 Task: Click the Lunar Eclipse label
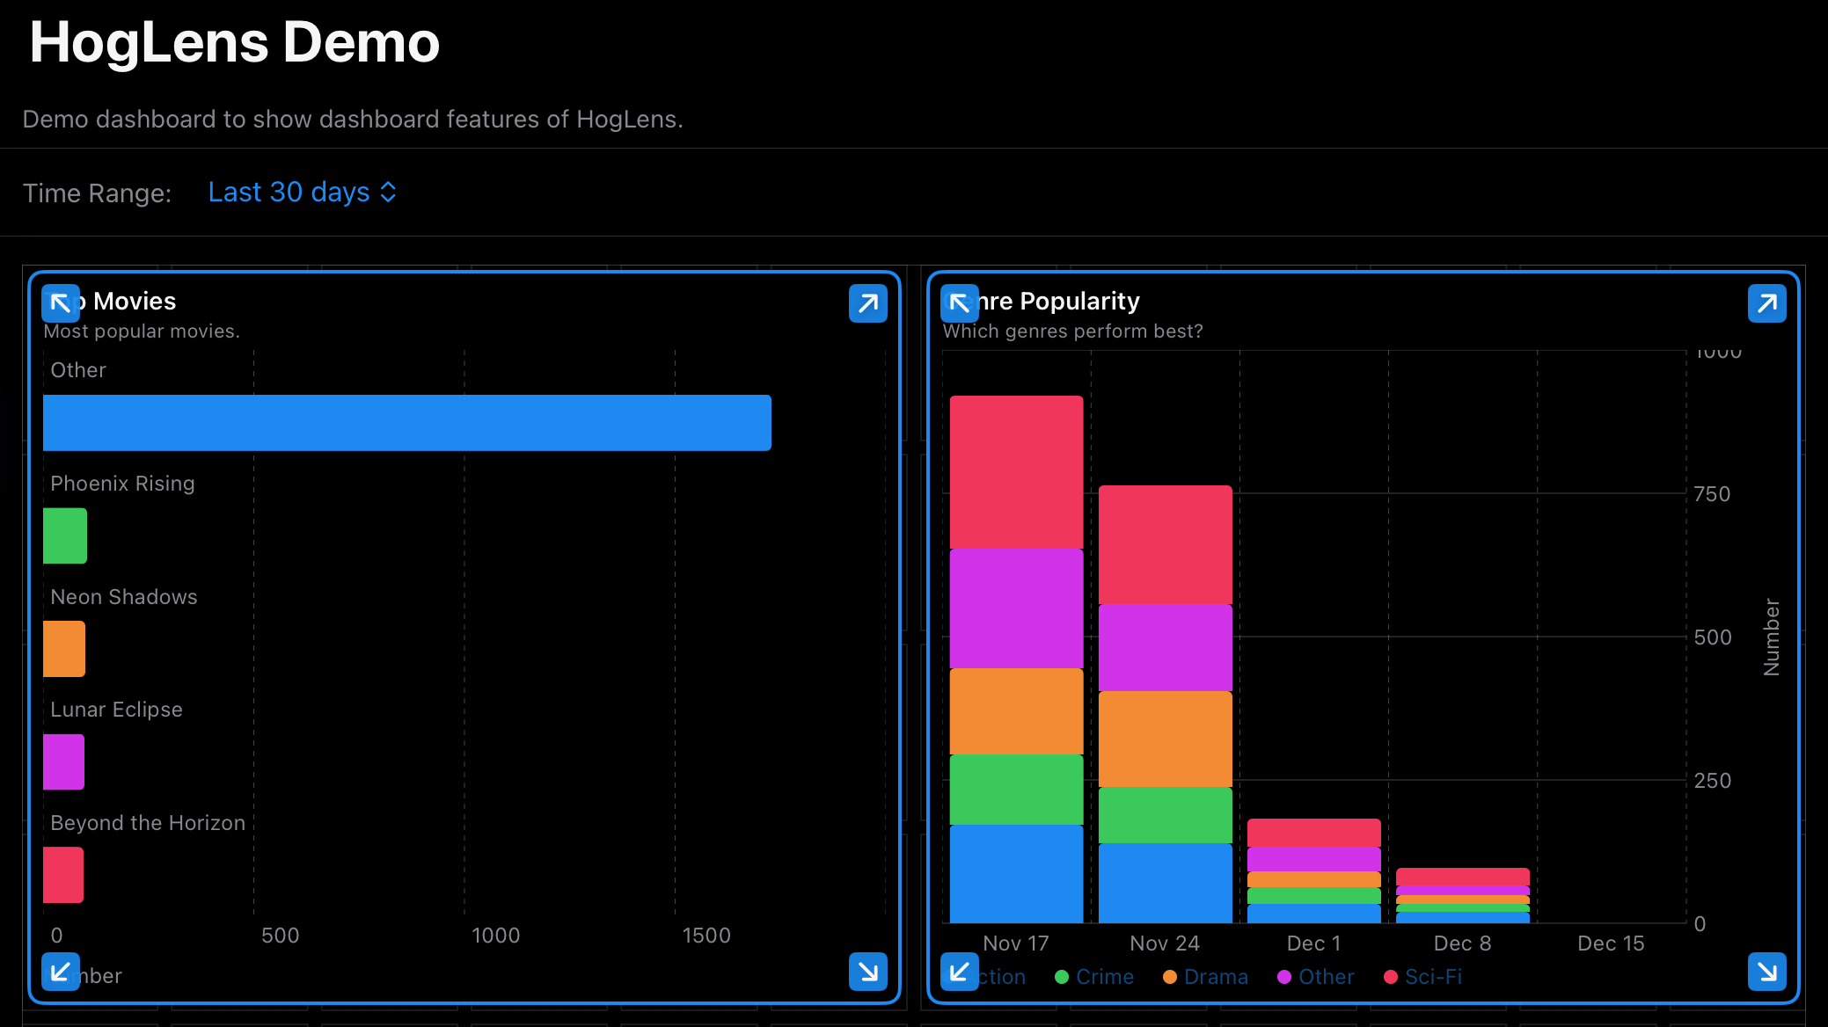point(116,710)
